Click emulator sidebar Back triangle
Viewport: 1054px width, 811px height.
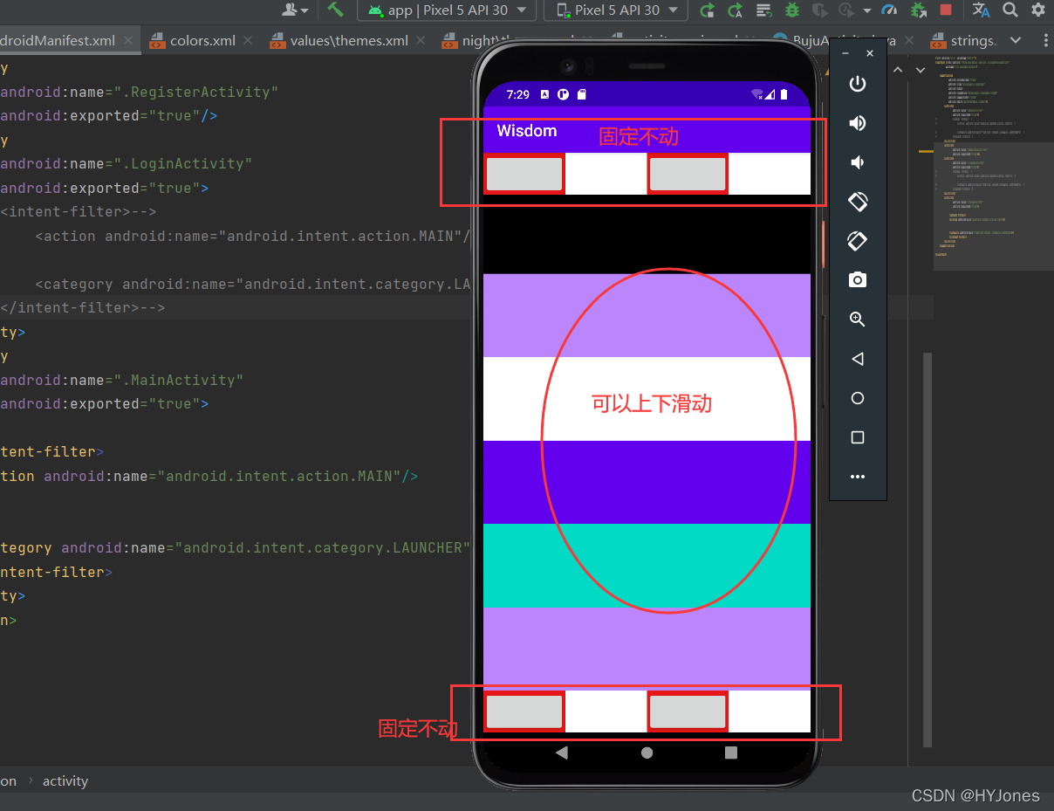point(858,359)
